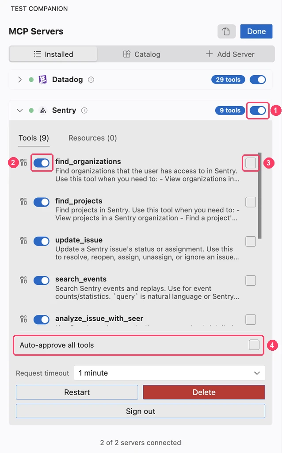Click the 9 tools badge
This screenshot has height=453, width=282.
(230, 110)
